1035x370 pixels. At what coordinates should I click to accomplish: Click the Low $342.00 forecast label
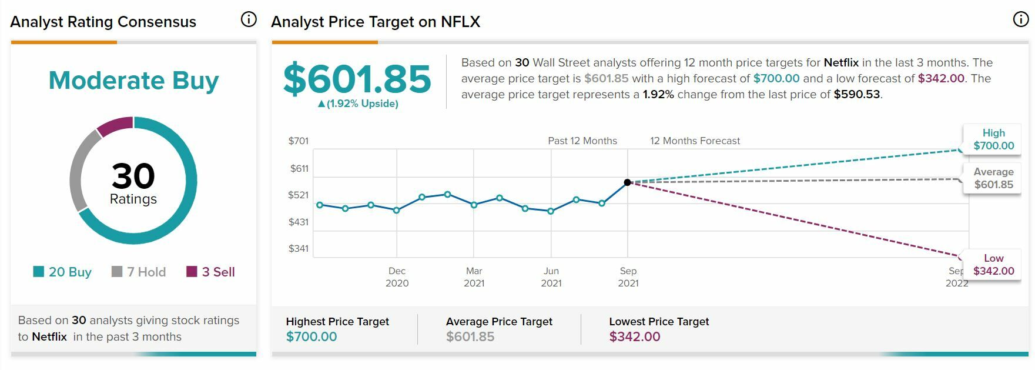[993, 265]
